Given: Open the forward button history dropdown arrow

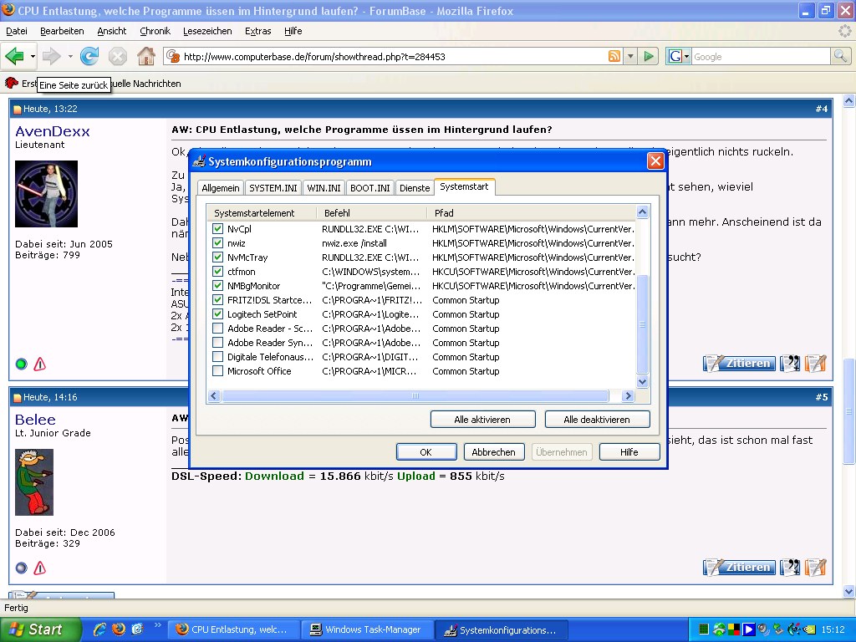Looking at the screenshot, I should (x=70, y=56).
